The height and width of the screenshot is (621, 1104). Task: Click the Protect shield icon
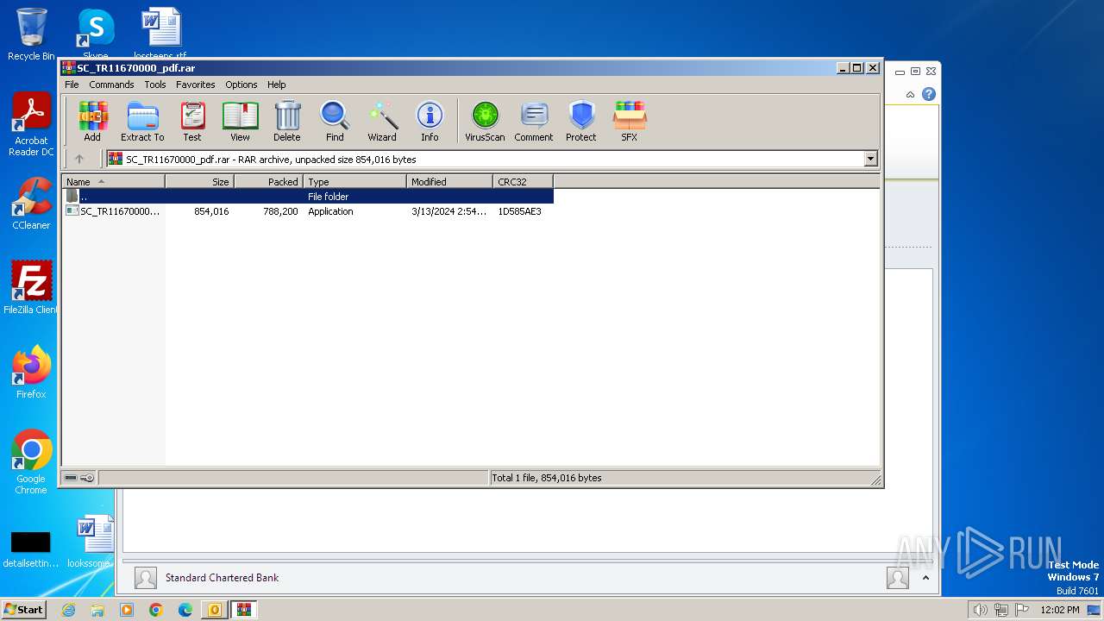click(581, 122)
